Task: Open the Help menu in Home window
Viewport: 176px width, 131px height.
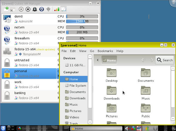Action: pyautogui.click(x=120, y=51)
